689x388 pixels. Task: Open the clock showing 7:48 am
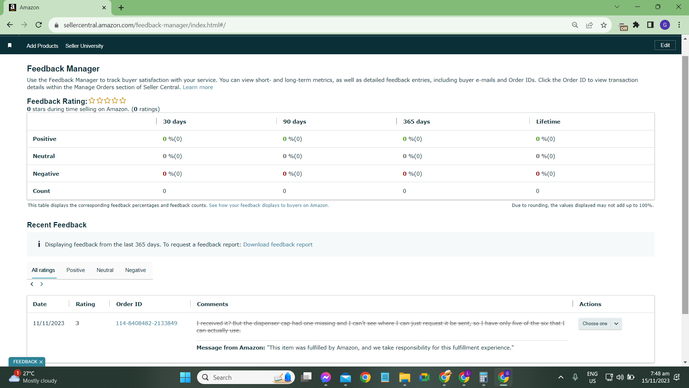tap(656, 377)
